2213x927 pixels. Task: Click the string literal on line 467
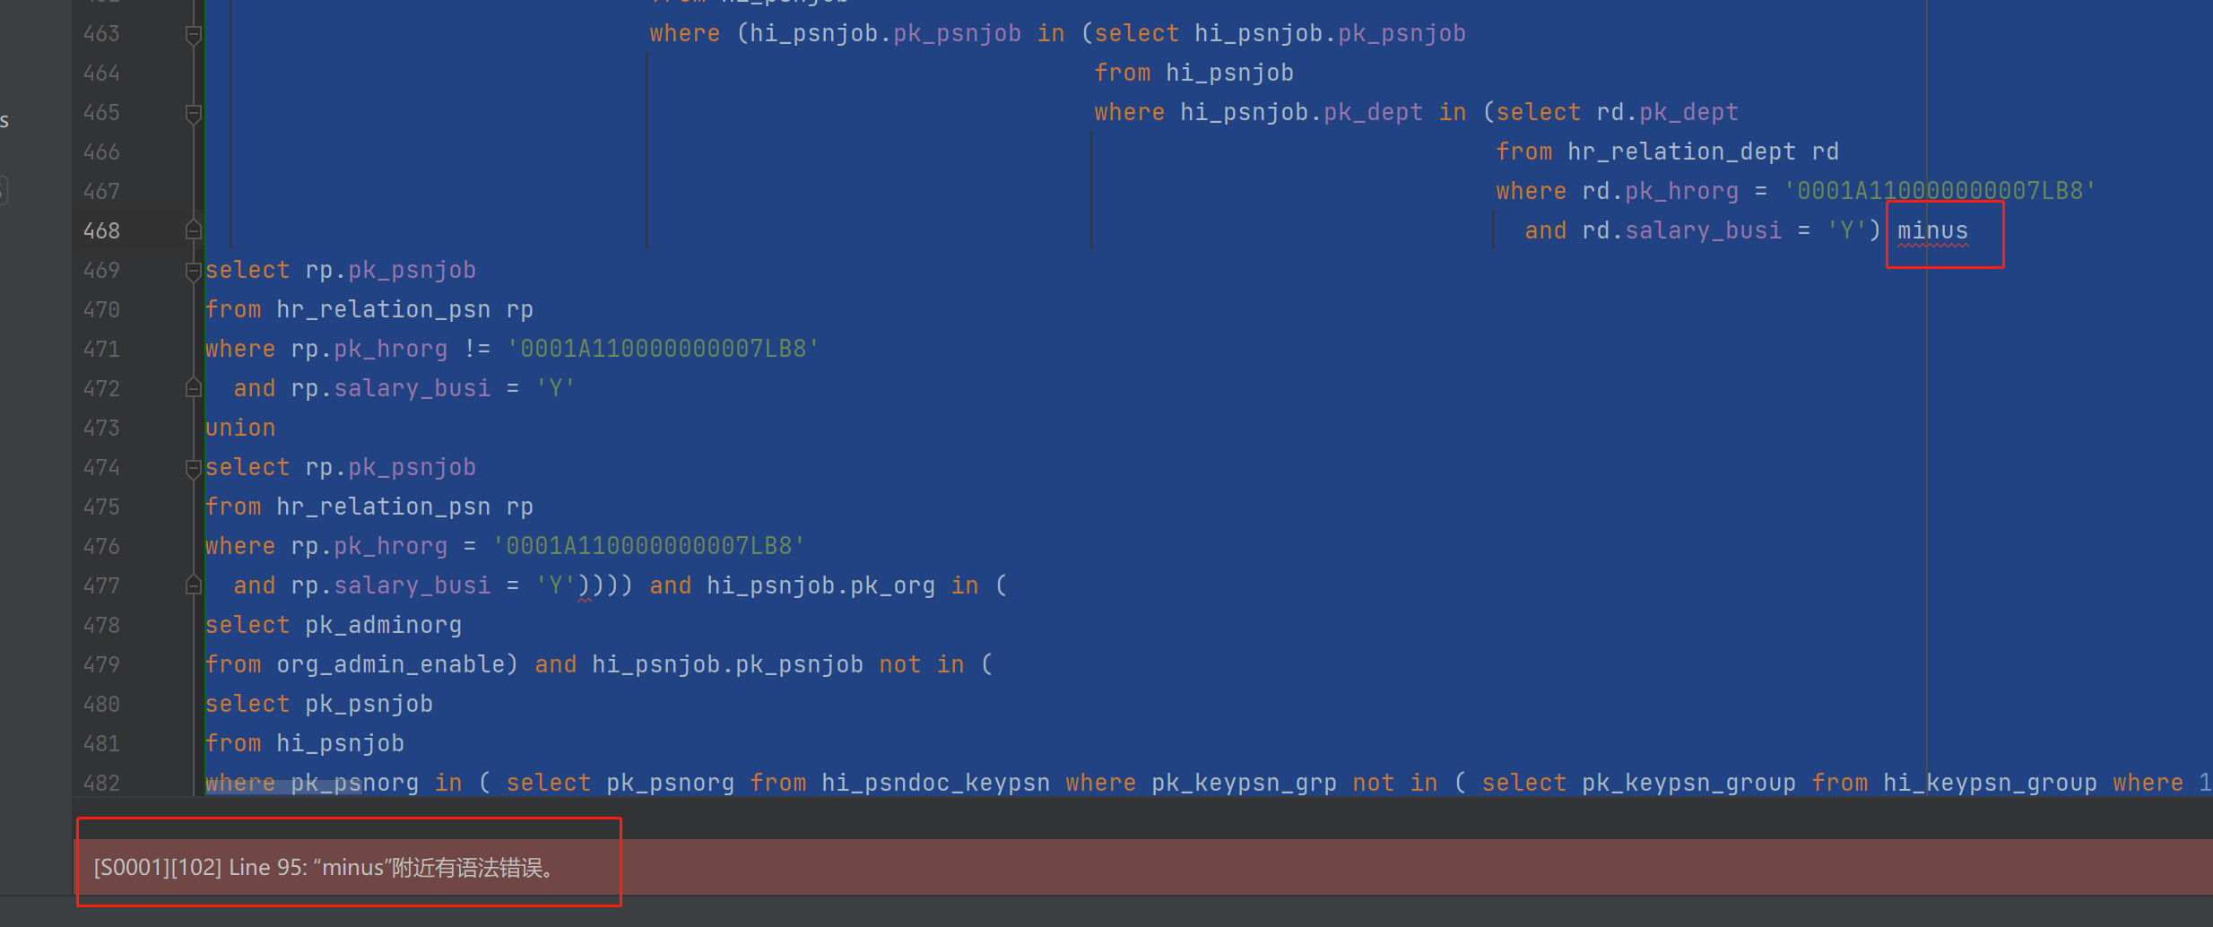click(1940, 191)
